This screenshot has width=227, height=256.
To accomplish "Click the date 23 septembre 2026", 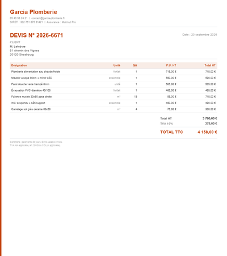I will coord(204,35).
